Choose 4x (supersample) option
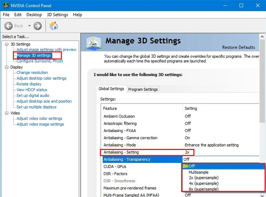 223,184
